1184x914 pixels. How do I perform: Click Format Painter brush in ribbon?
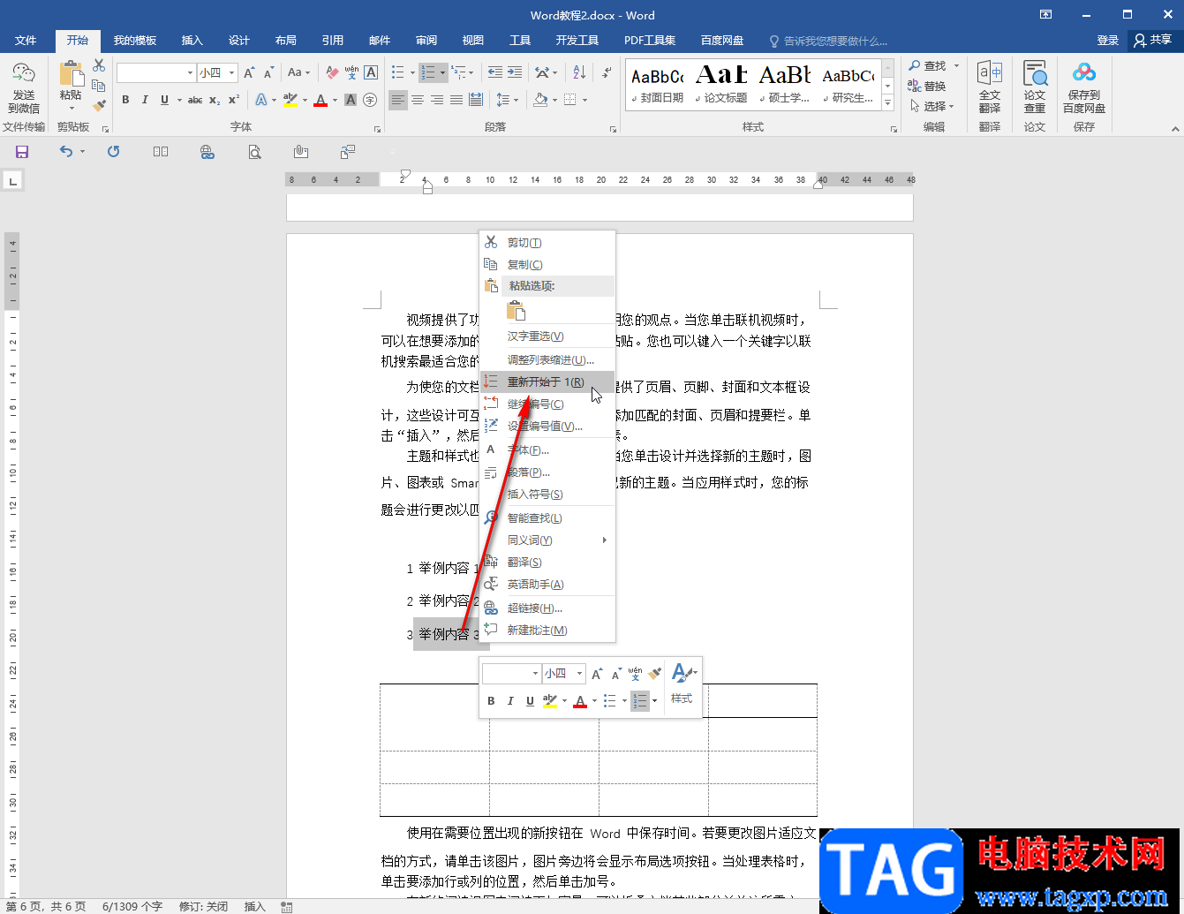point(99,105)
